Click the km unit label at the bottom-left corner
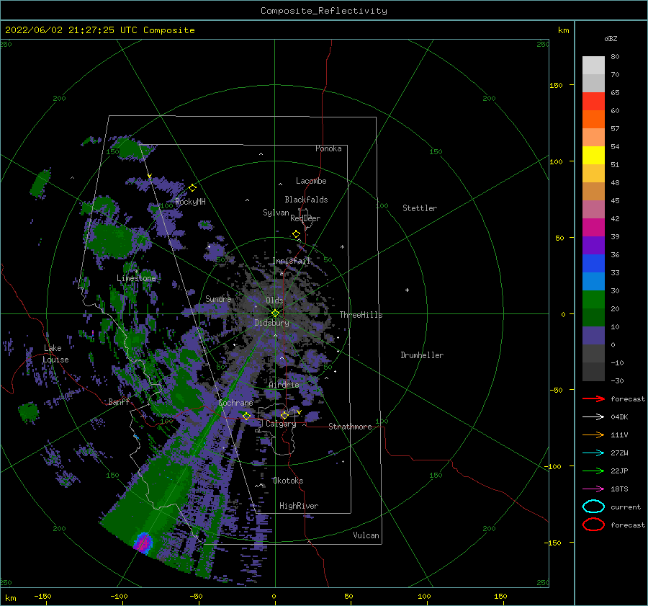Image resolution: width=648 pixels, height=606 pixels. (11, 598)
